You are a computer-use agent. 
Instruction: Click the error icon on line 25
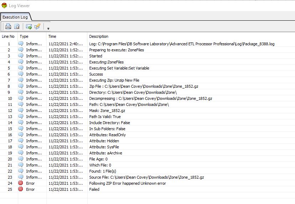click(20, 189)
